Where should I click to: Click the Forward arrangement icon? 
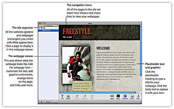77,97
